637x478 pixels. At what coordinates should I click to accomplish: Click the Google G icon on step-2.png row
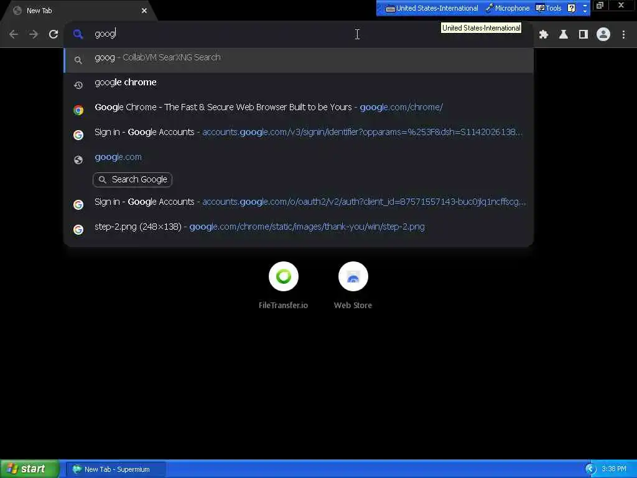pyautogui.click(x=78, y=230)
